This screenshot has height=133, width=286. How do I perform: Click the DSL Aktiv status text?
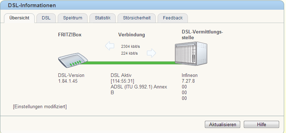click(121, 75)
